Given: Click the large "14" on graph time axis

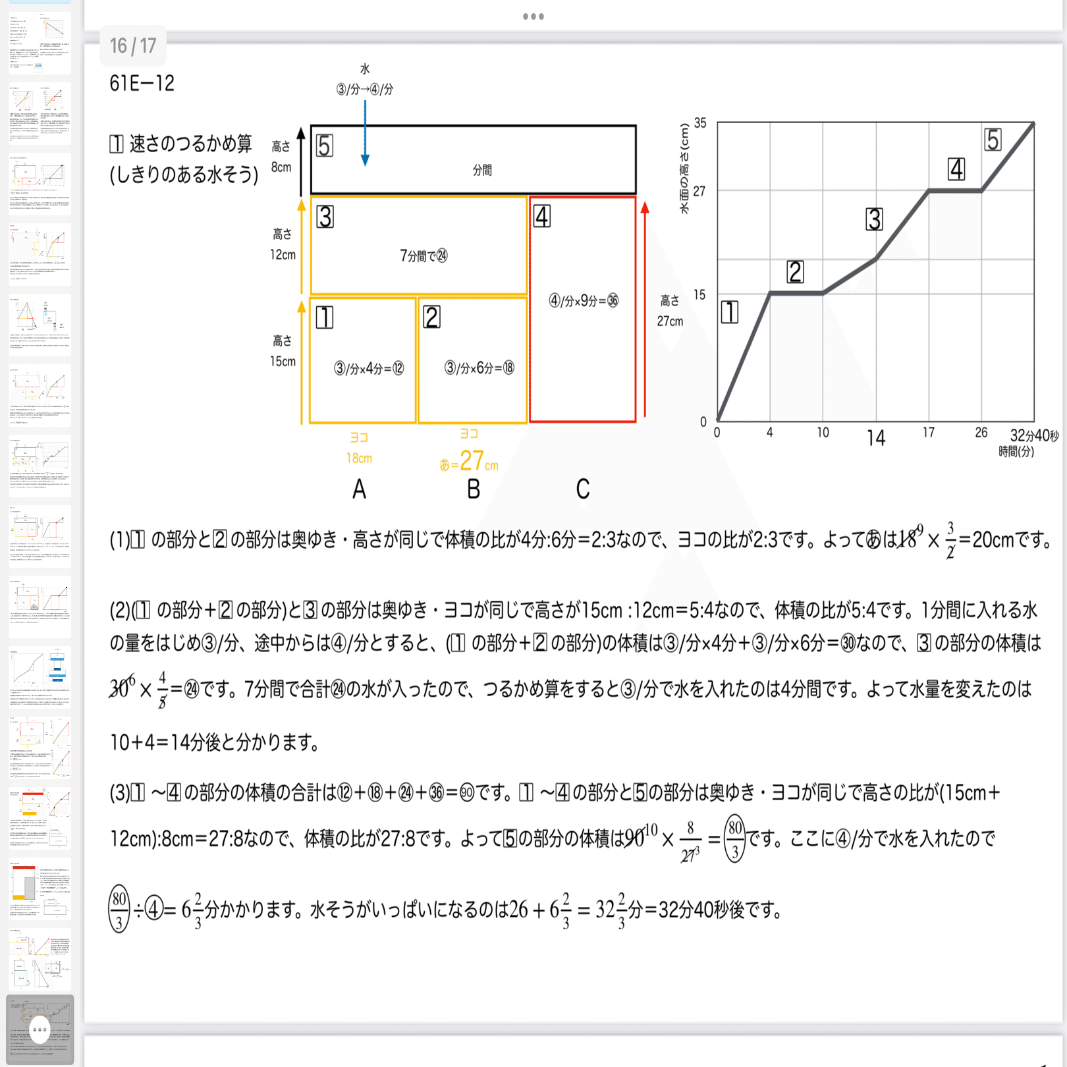Looking at the screenshot, I should tap(876, 438).
